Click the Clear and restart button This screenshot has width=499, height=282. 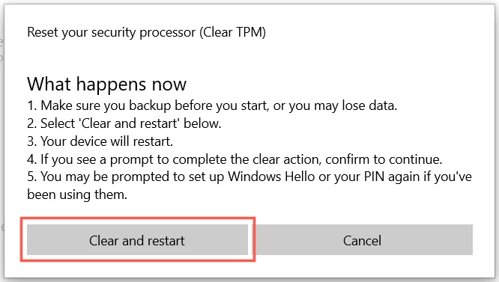[x=137, y=240]
